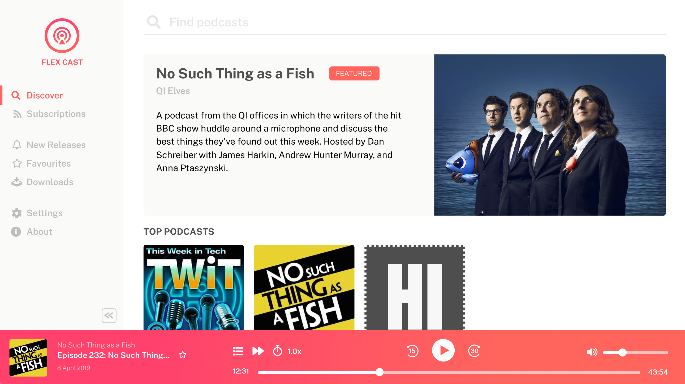Open Favourites list
The image size is (685, 384).
pos(41,163)
